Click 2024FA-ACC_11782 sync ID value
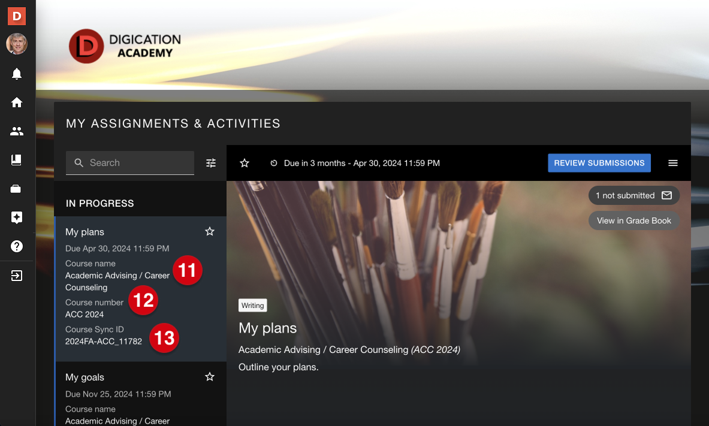The width and height of the screenshot is (709, 426). tap(104, 342)
